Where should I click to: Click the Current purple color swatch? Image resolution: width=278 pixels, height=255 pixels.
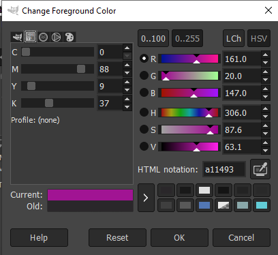[90, 195]
